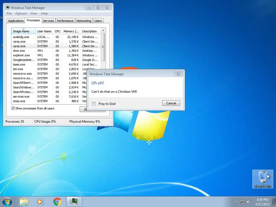Open the View menu
Viewport: 276px width, 207px height.
tap(34, 13)
